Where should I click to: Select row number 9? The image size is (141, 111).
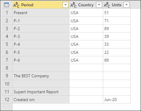[x=7, y=76]
